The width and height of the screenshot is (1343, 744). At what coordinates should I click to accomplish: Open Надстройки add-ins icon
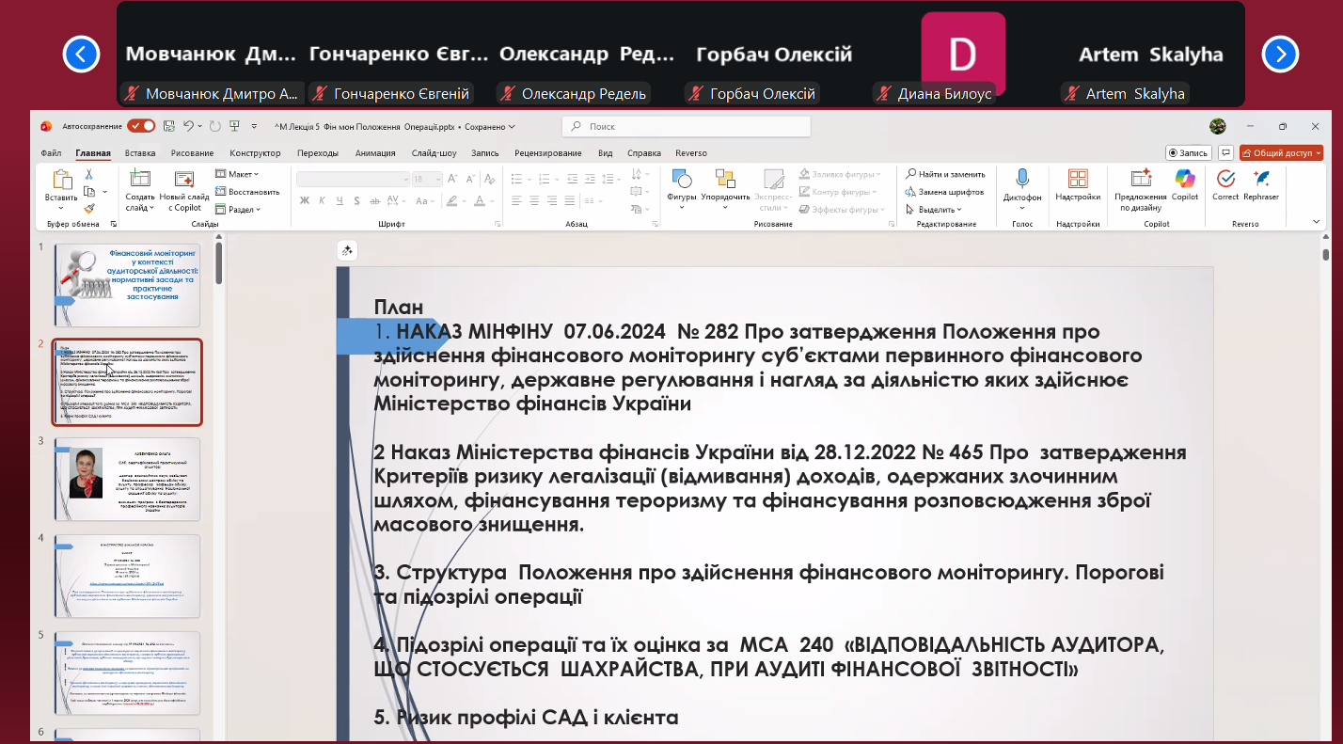pyautogui.click(x=1078, y=179)
